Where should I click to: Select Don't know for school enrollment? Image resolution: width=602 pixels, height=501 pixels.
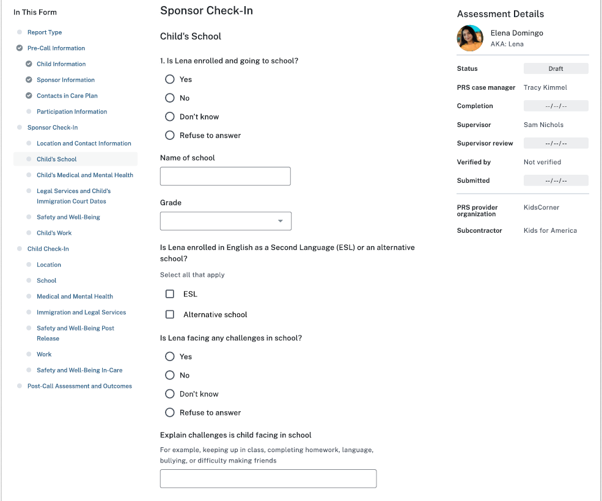170,117
